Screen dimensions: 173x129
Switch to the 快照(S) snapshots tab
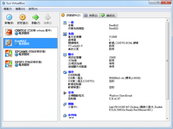pyautogui.click(x=91, y=16)
